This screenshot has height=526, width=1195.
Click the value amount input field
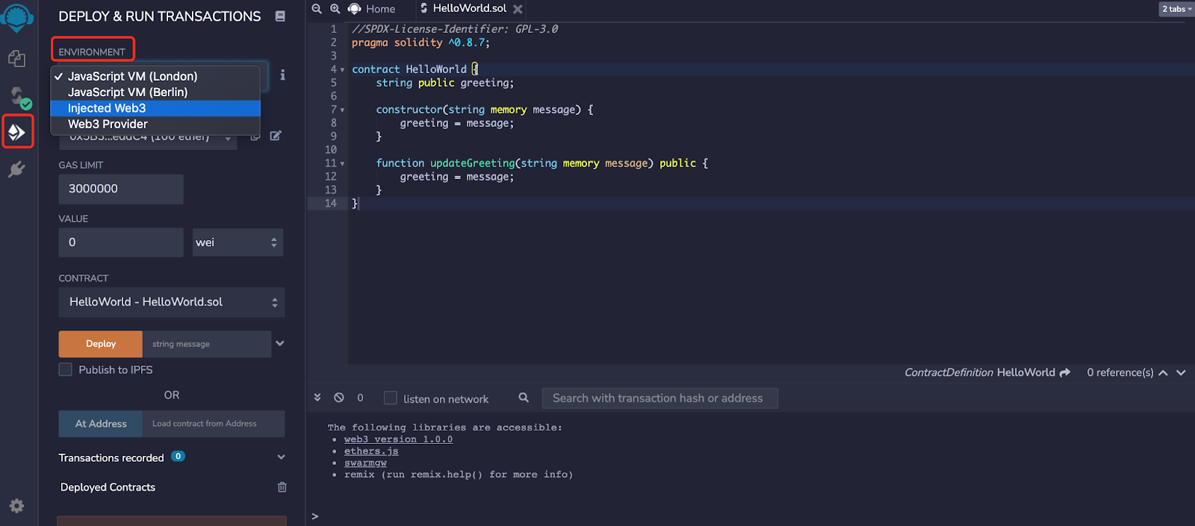pyautogui.click(x=121, y=242)
